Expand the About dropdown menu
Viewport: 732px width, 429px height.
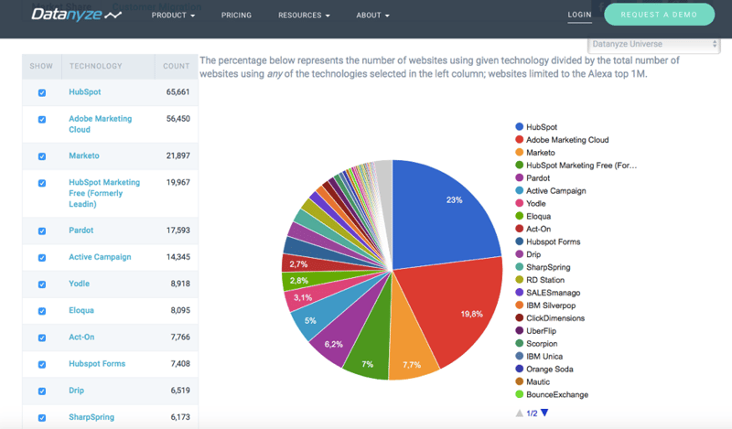tap(372, 16)
